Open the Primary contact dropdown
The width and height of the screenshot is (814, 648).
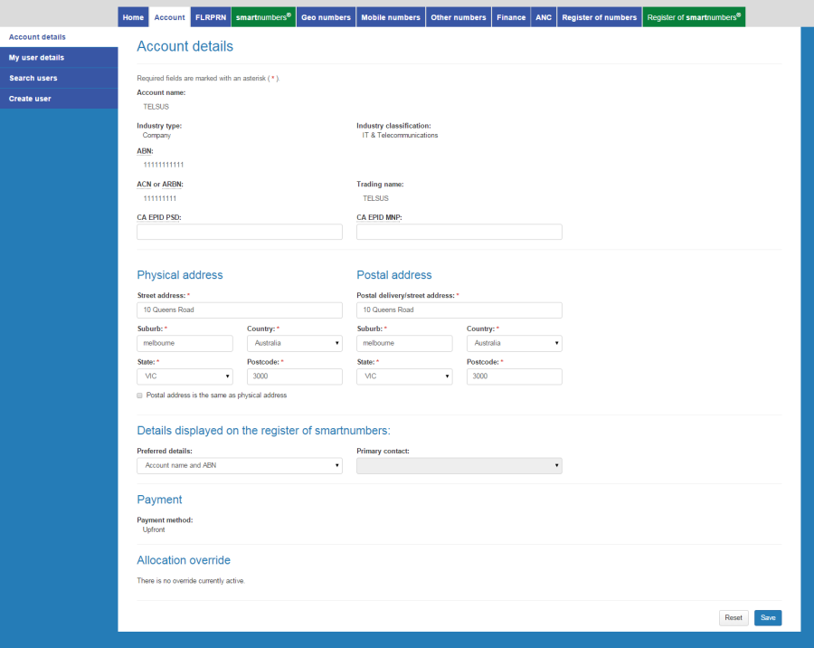459,465
